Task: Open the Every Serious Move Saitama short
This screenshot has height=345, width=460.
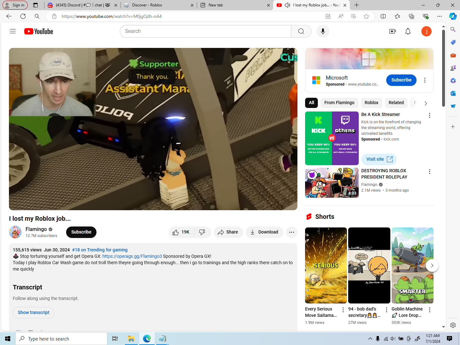Action: pos(326,265)
